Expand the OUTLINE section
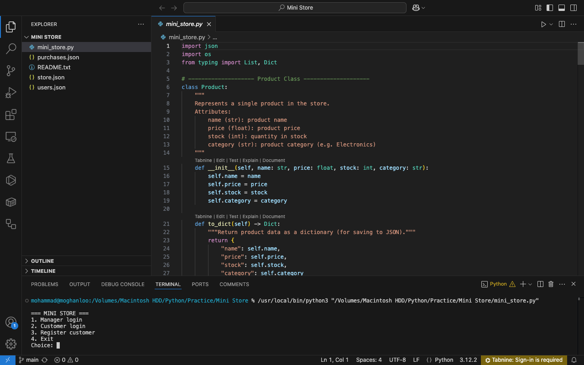The width and height of the screenshot is (584, 365). [x=42, y=261]
